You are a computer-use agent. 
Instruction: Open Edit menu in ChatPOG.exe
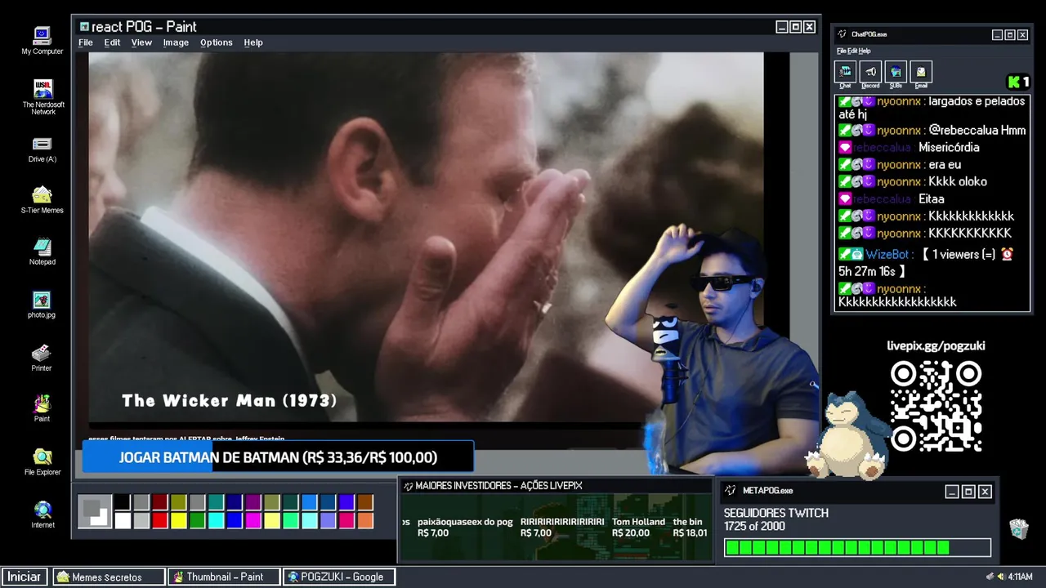(852, 51)
